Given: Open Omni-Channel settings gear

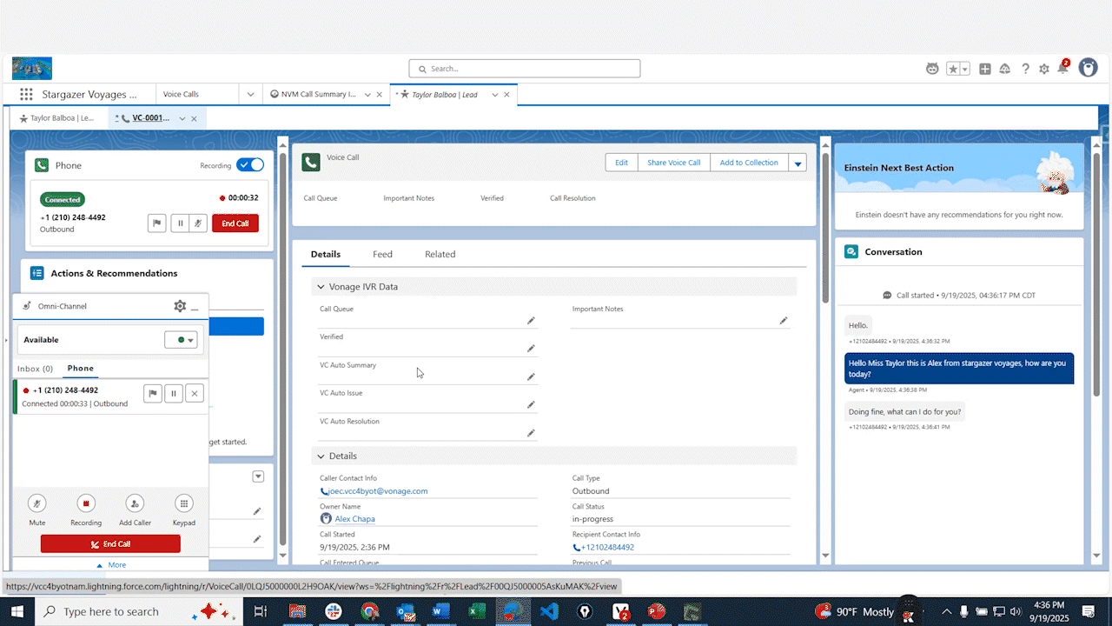Looking at the screenshot, I should [x=179, y=305].
